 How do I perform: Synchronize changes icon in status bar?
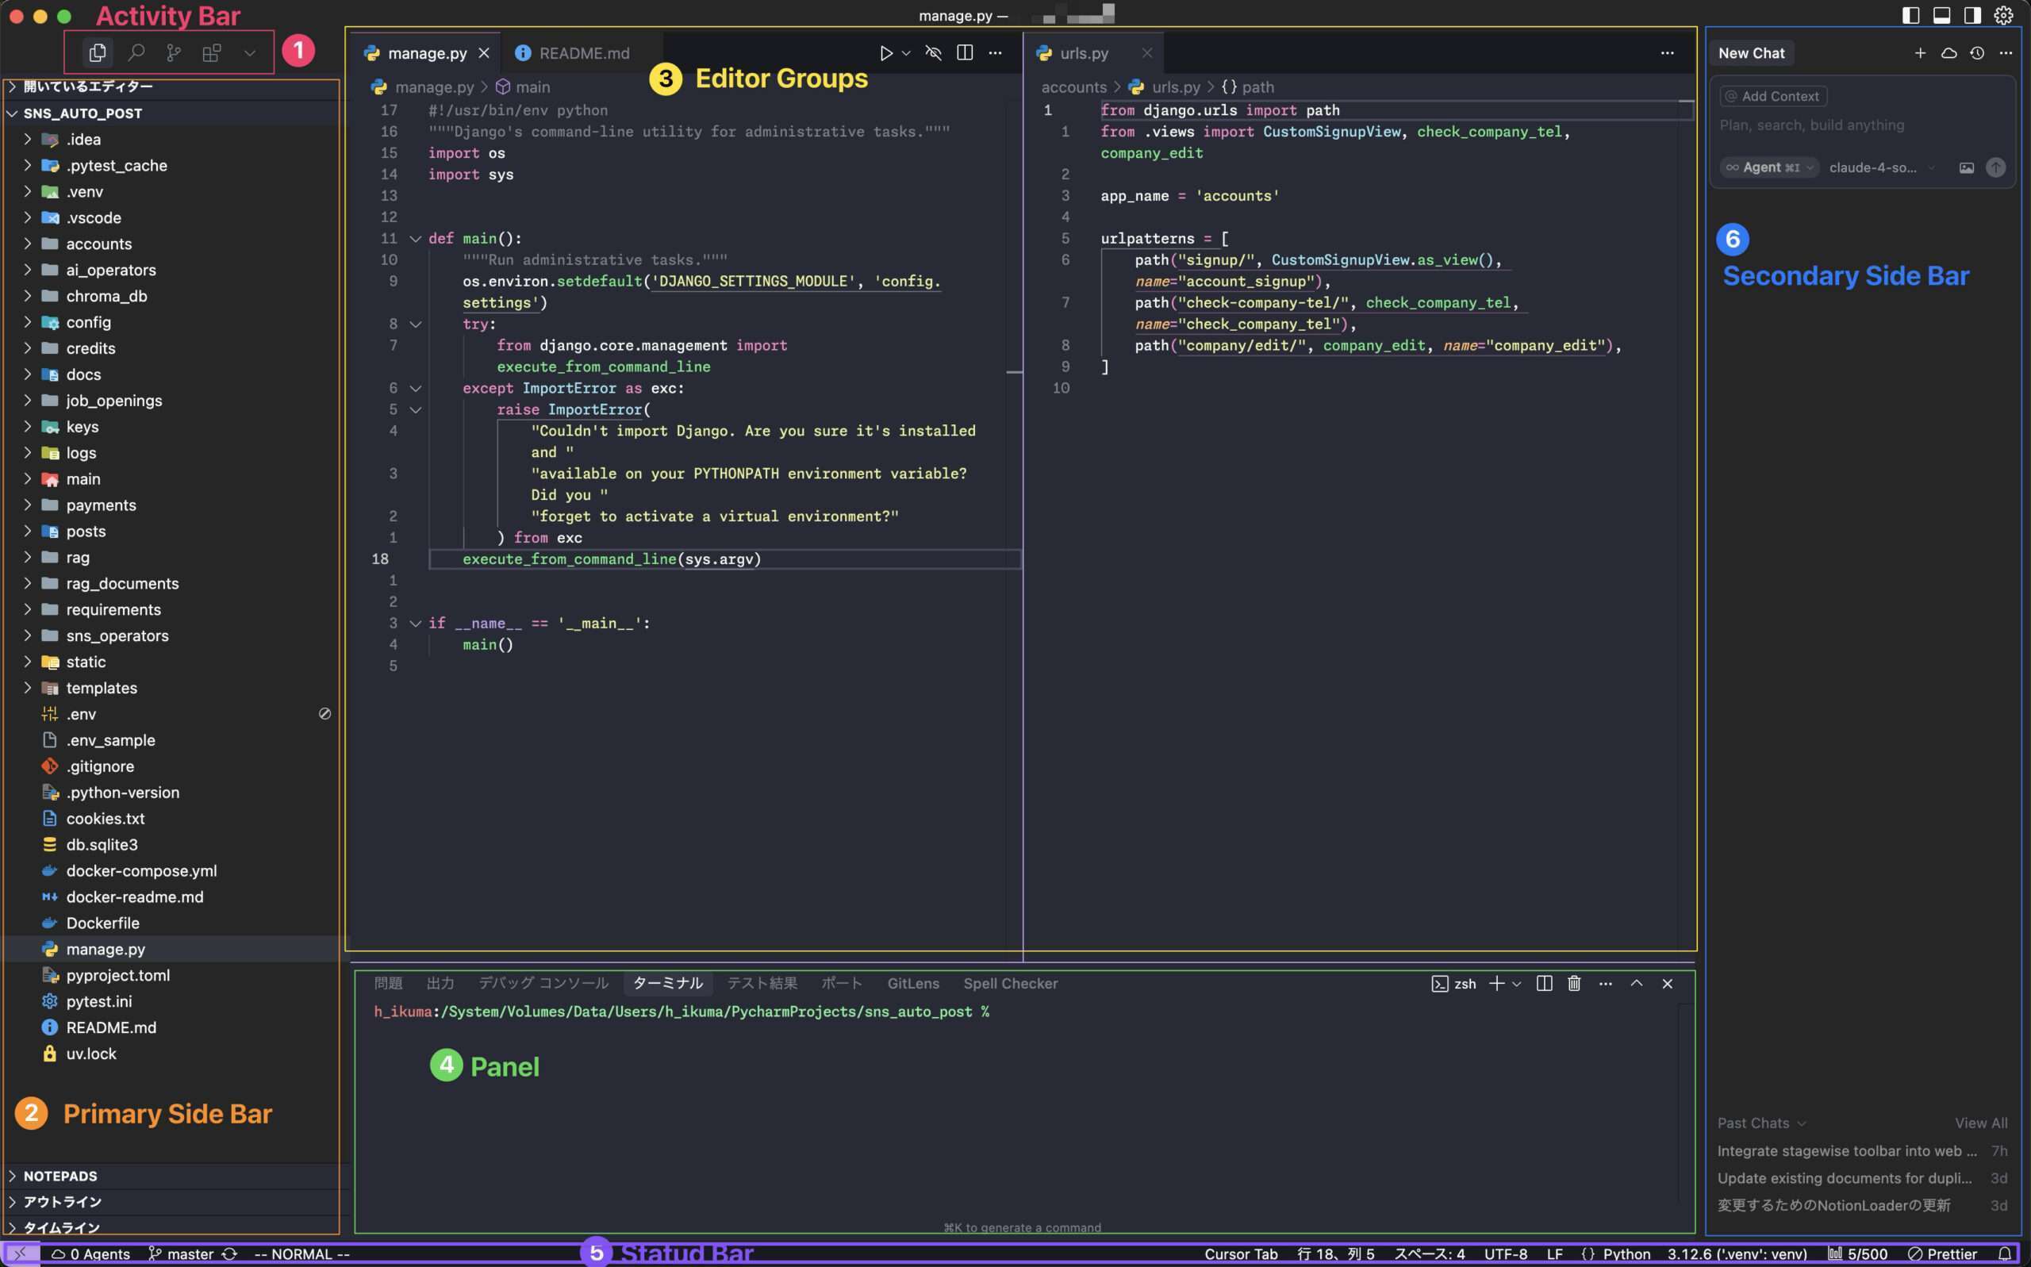[x=229, y=1254]
